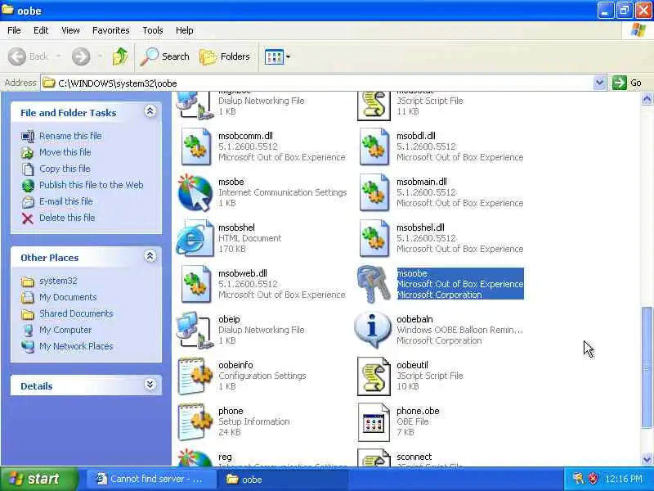Image resolution: width=654 pixels, height=491 pixels.
Task: Click the oobebaln info balloon icon
Action: coord(373,330)
